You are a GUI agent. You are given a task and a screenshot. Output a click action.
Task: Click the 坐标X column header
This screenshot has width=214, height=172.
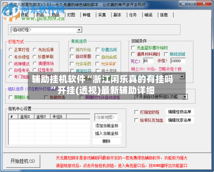click(26, 116)
